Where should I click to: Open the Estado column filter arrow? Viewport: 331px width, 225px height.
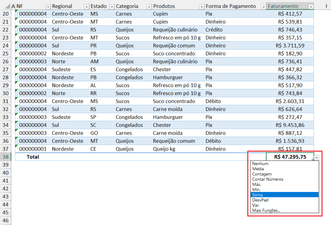pyautogui.click(x=112, y=6)
